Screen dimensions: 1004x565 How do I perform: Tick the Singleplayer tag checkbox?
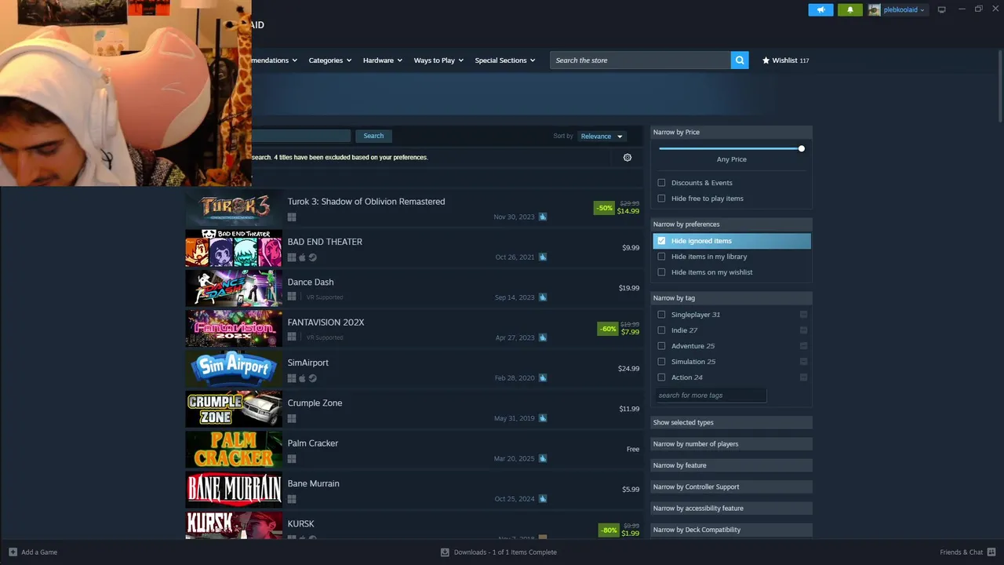coord(661,315)
